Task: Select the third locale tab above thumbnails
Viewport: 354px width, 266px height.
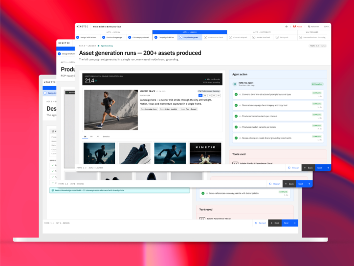Action: click(98, 137)
